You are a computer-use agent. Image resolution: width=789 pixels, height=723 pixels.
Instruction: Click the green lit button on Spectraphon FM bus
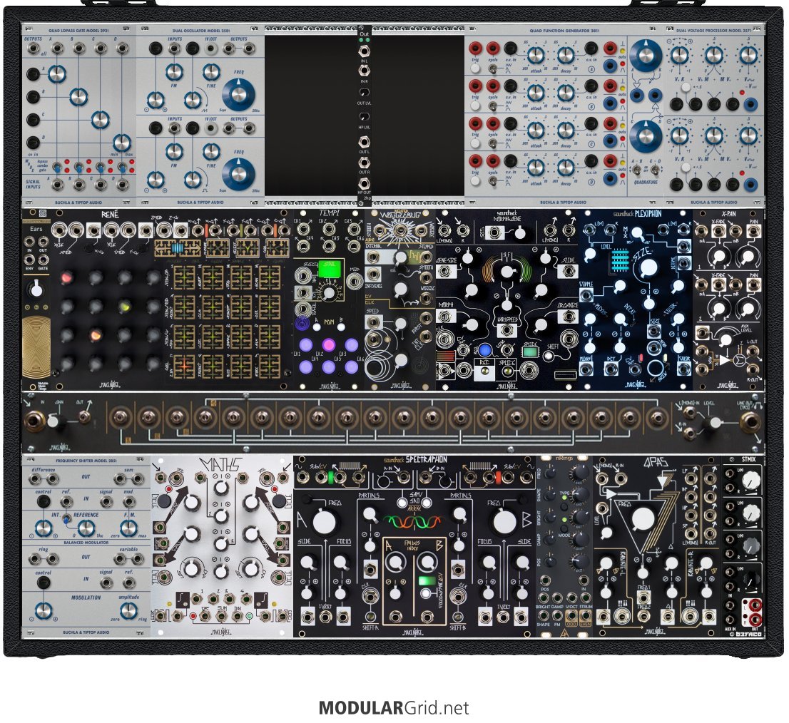(x=426, y=580)
